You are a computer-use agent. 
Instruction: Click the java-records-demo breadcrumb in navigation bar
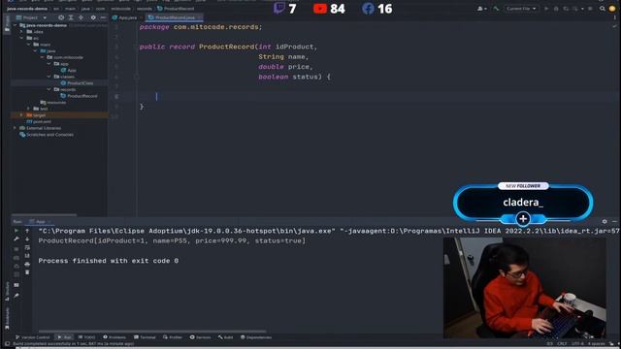pyautogui.click(x=27, y=9)
